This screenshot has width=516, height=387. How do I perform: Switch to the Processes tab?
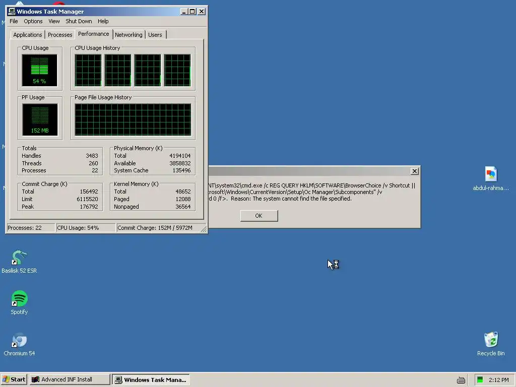tap(60, 35)
